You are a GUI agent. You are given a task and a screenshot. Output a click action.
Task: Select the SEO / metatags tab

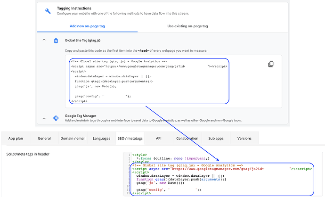pos(130,138)
